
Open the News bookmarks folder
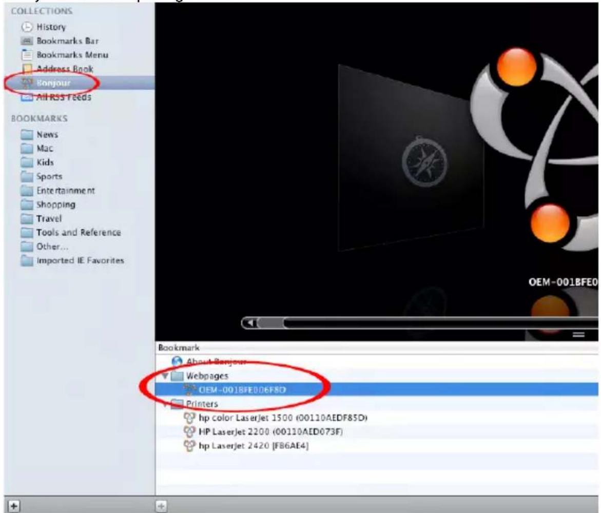[x=47, y=134]
